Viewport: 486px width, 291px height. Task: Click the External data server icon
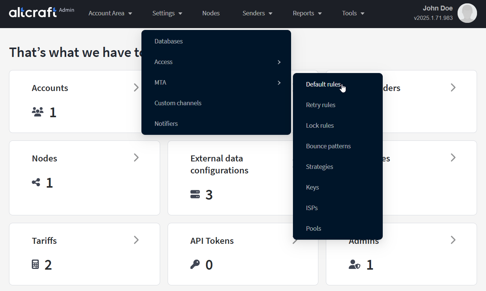tap(195, 194)
